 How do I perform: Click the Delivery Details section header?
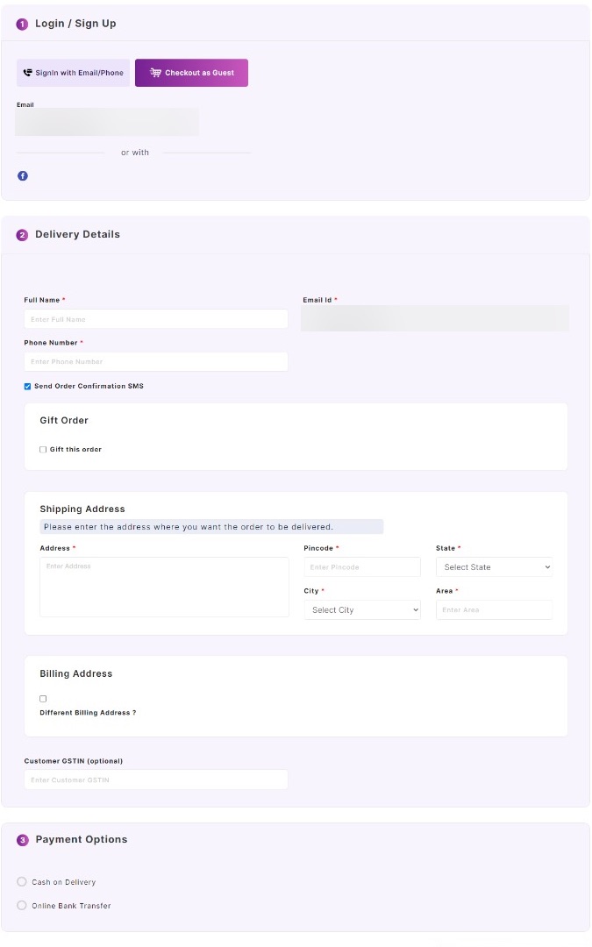point(77,234)
